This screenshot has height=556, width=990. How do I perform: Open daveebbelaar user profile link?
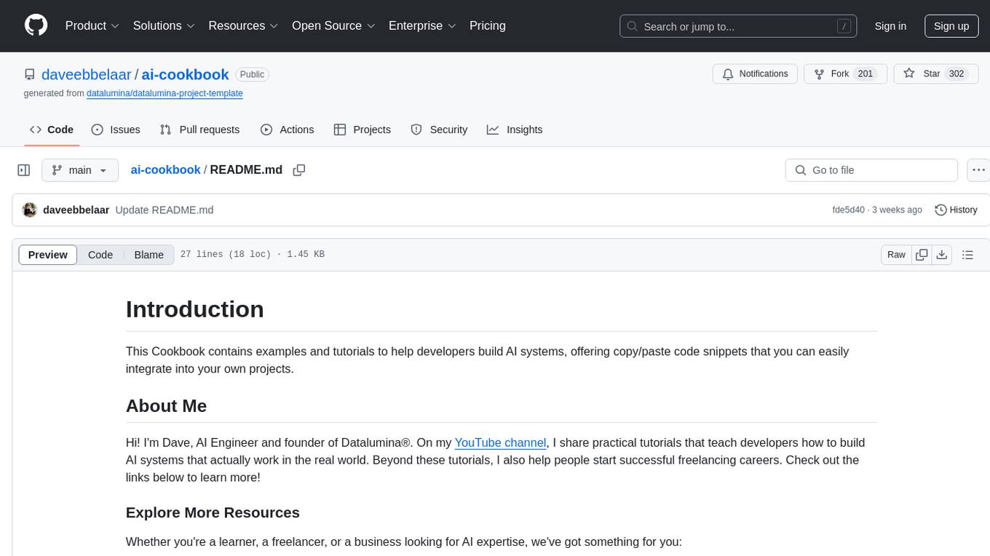[x=87, y=74]
